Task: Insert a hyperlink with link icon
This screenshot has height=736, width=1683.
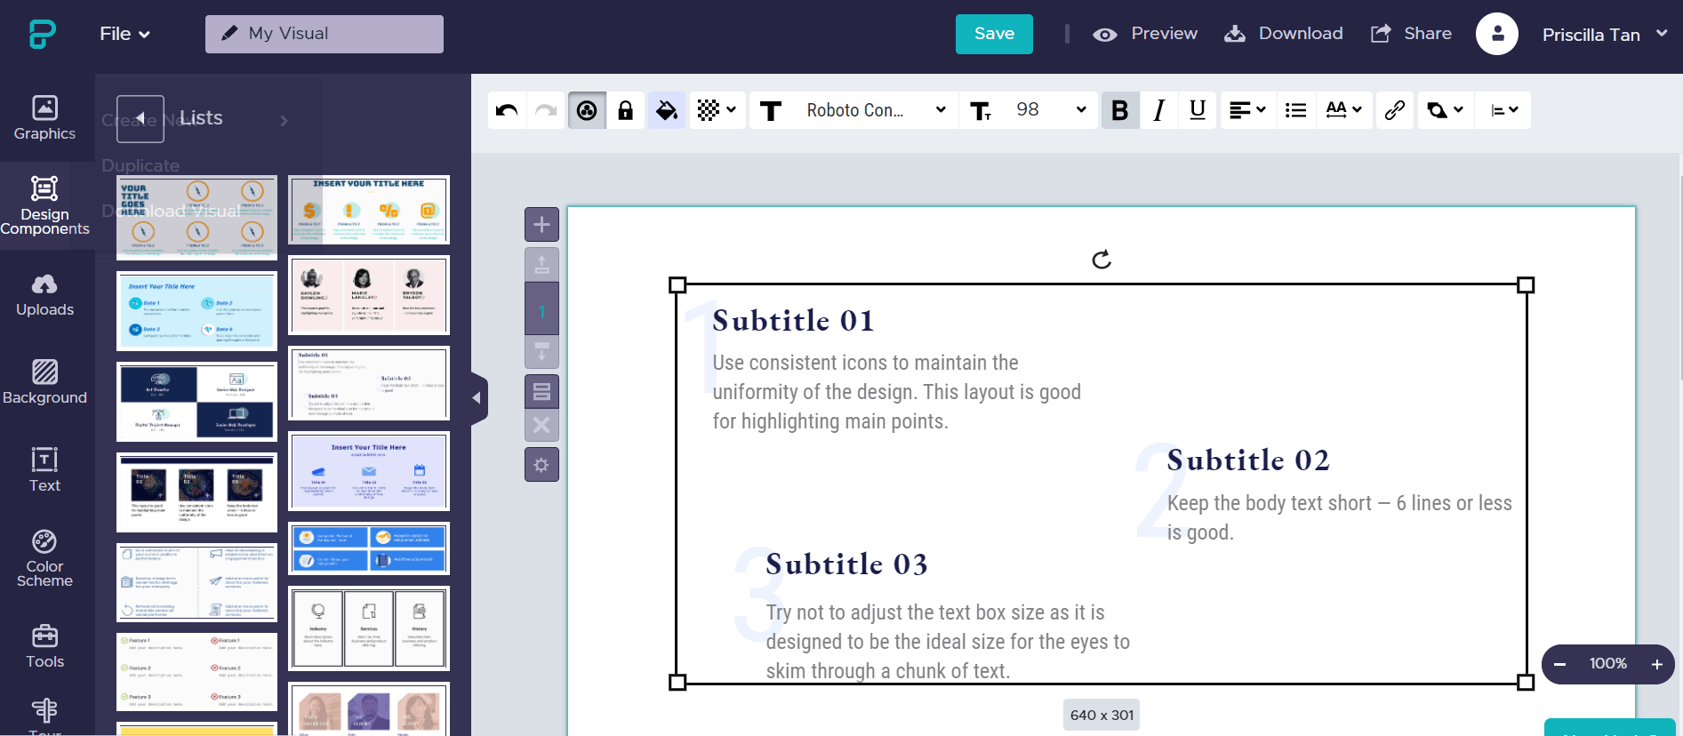Action: [1395, 110]
